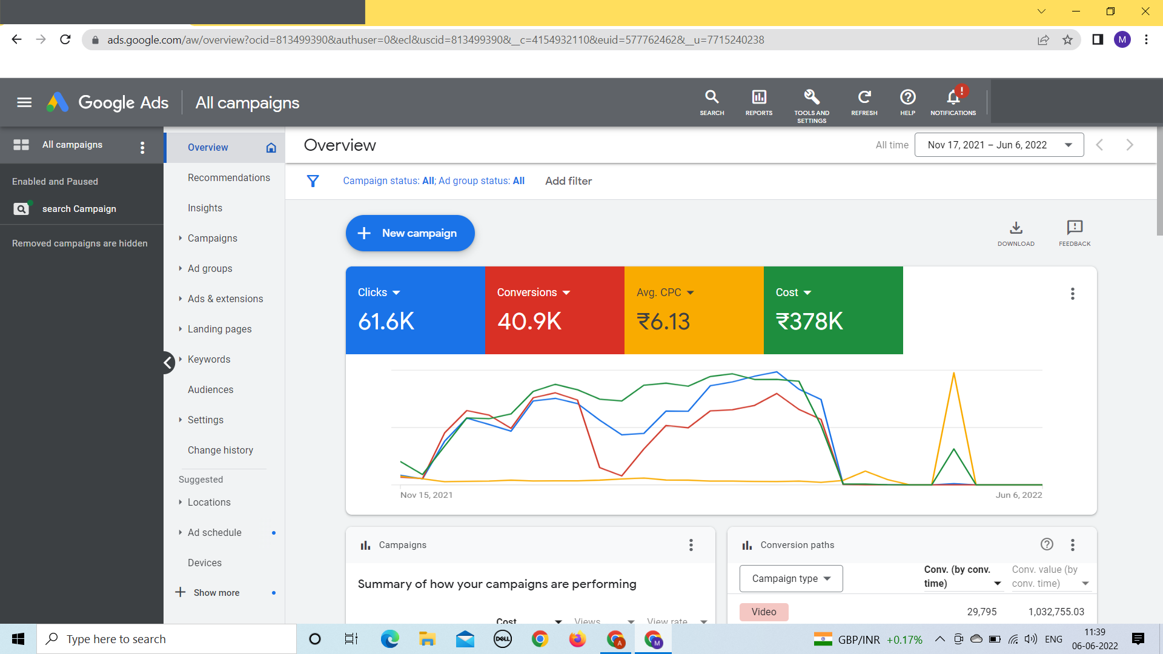Open Change history page

(x=220, y=450)
